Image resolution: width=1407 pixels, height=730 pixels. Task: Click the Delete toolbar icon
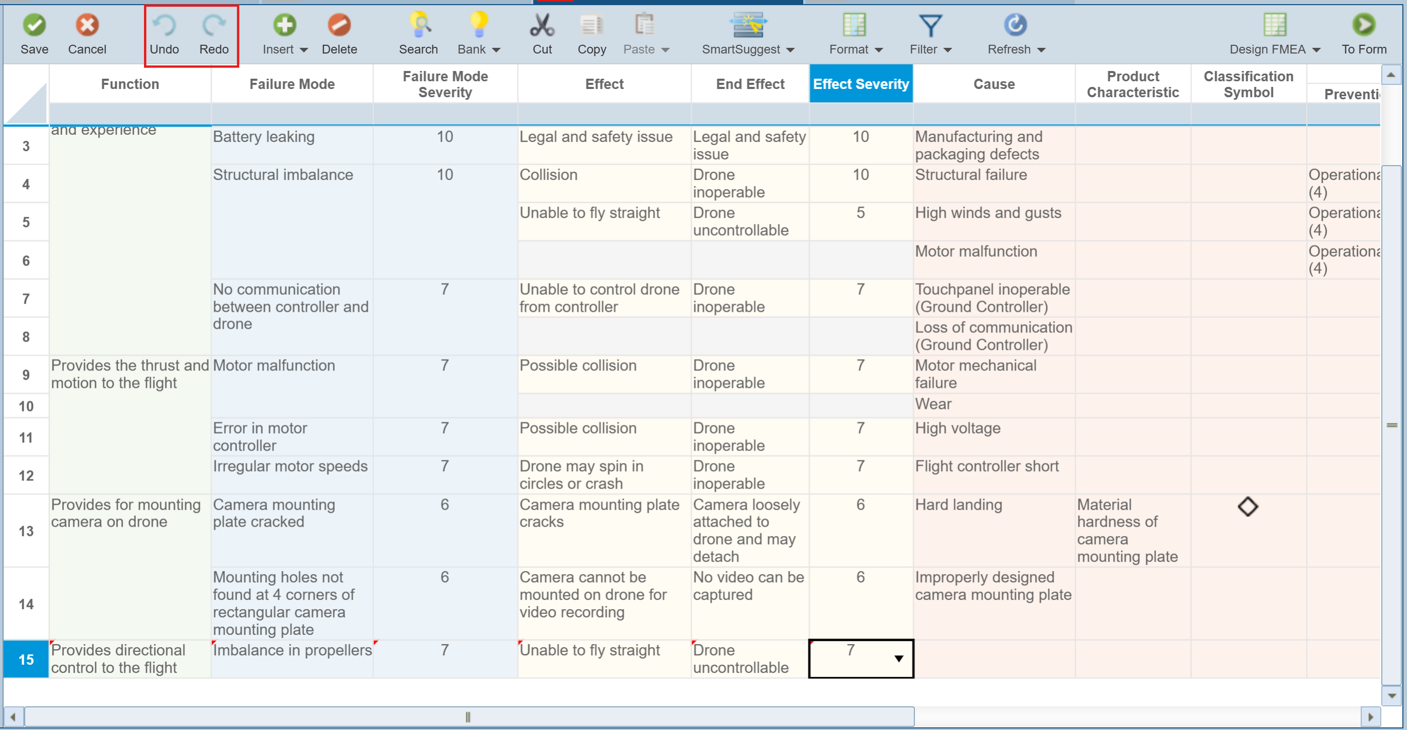339,25
